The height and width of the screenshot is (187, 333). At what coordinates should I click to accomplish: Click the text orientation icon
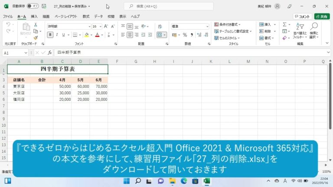point(144,26)
